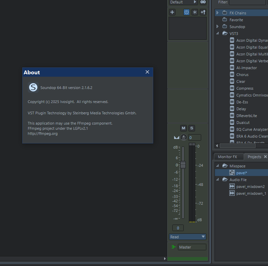The image size is (268, 266).
Task: Click the plugin list scroll left arrow
Action: point(217,145)
